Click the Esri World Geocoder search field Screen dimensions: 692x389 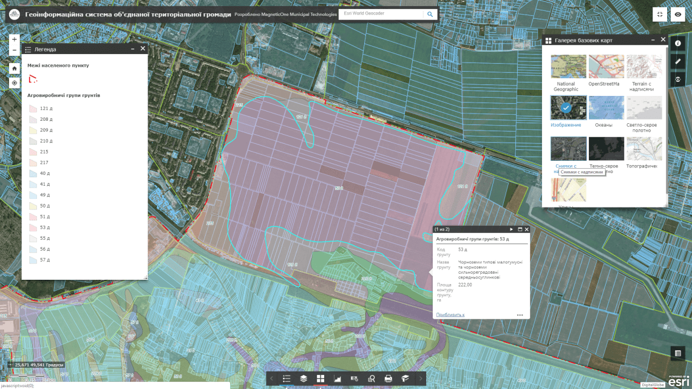point(382,13)
